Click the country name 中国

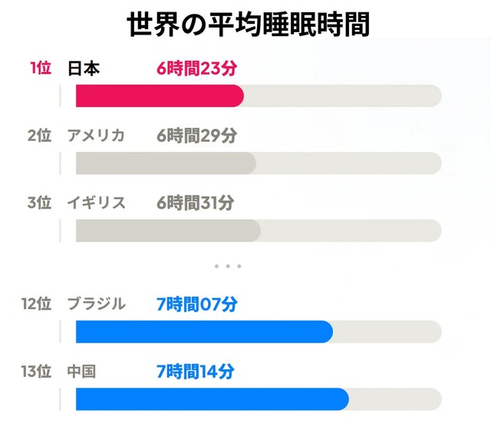(81, 372)
